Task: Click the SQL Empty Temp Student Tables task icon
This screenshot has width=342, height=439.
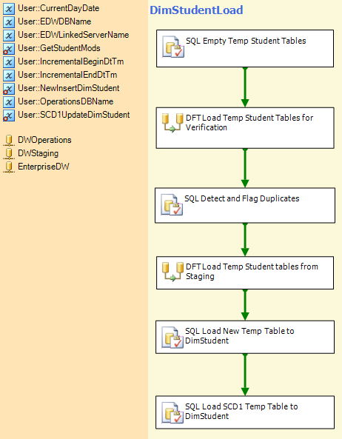Action: pyautogui.click(x=173, y=47)
